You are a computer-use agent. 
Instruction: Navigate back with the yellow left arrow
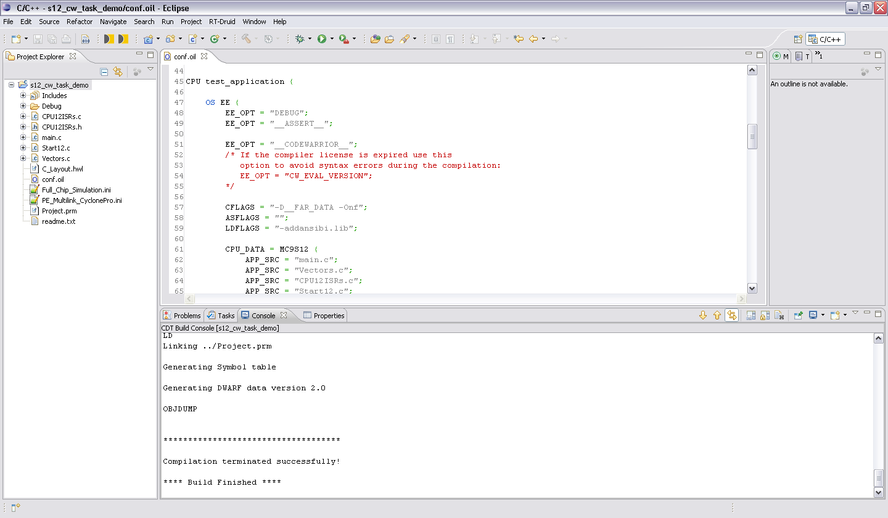533,39
